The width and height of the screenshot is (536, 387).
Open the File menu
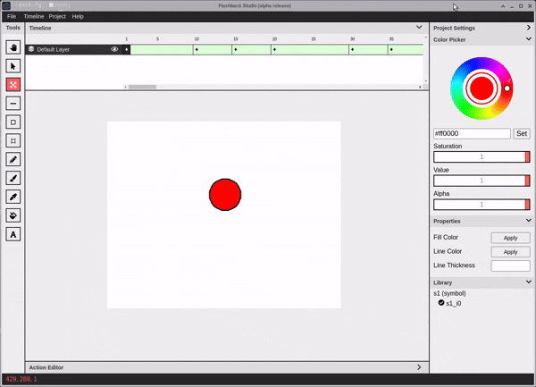[x=12, y=16]
